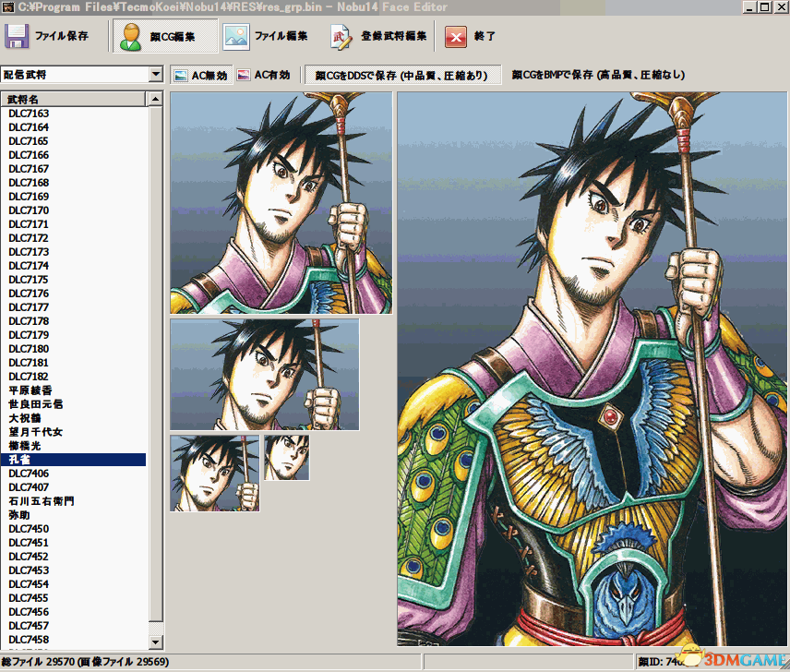This screenshot has height=672, width=790.
Task: Switch to 登録武将編集 tab
Action: click(x=393, y=36)
